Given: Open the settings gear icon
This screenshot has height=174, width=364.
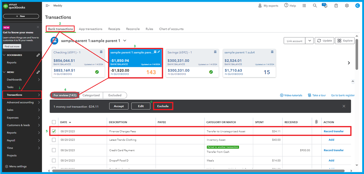Looking at the screenshot, I should click(x=347, y=5).
